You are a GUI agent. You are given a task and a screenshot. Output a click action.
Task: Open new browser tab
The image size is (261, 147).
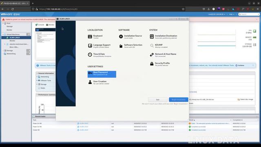coord(33,3)
